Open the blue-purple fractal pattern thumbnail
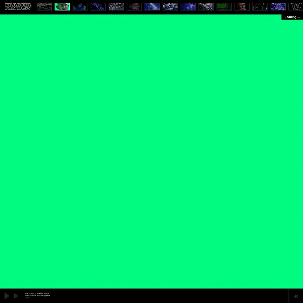 278,7
